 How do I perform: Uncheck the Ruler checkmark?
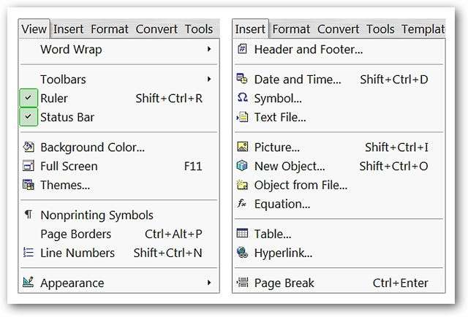29,98
